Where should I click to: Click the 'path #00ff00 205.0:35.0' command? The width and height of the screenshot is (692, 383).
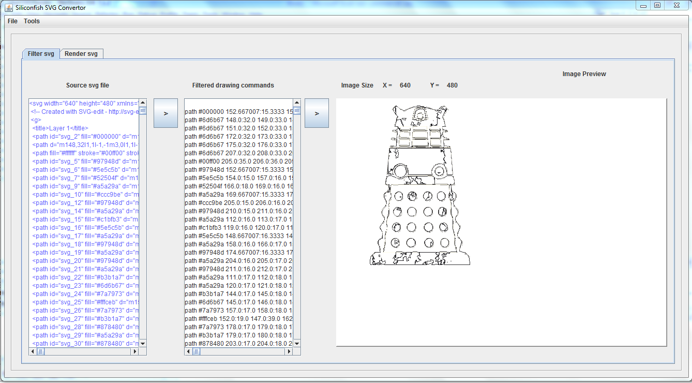coord(238,161)
